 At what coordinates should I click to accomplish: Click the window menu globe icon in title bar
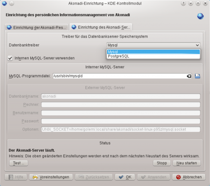pyautogui.click(x=4, y=3)
